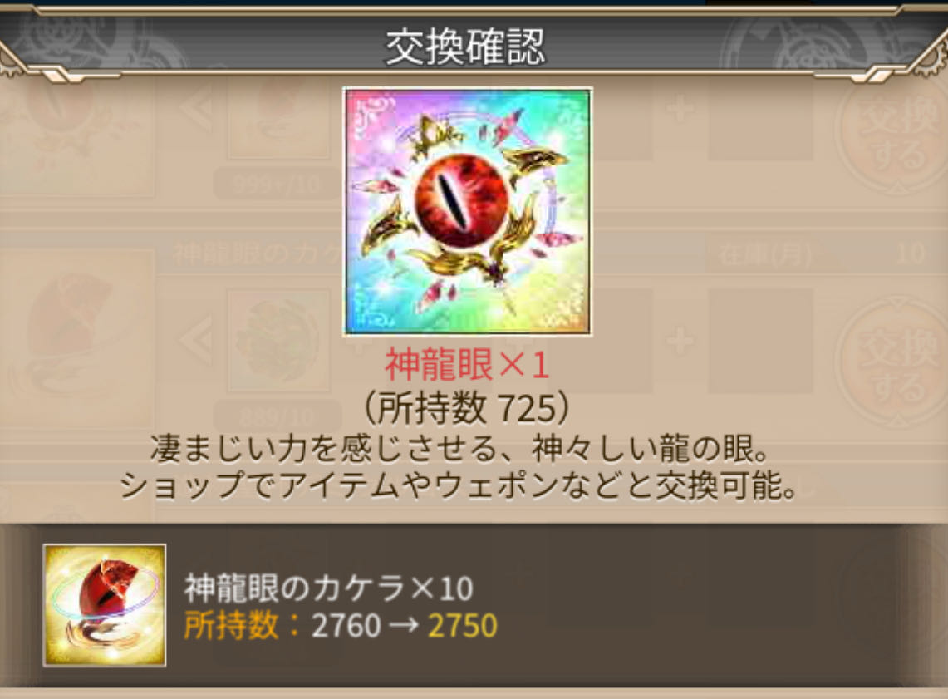Tap the lower dimmed 交換する round button

pyautogui.click(x=896, y=363)
